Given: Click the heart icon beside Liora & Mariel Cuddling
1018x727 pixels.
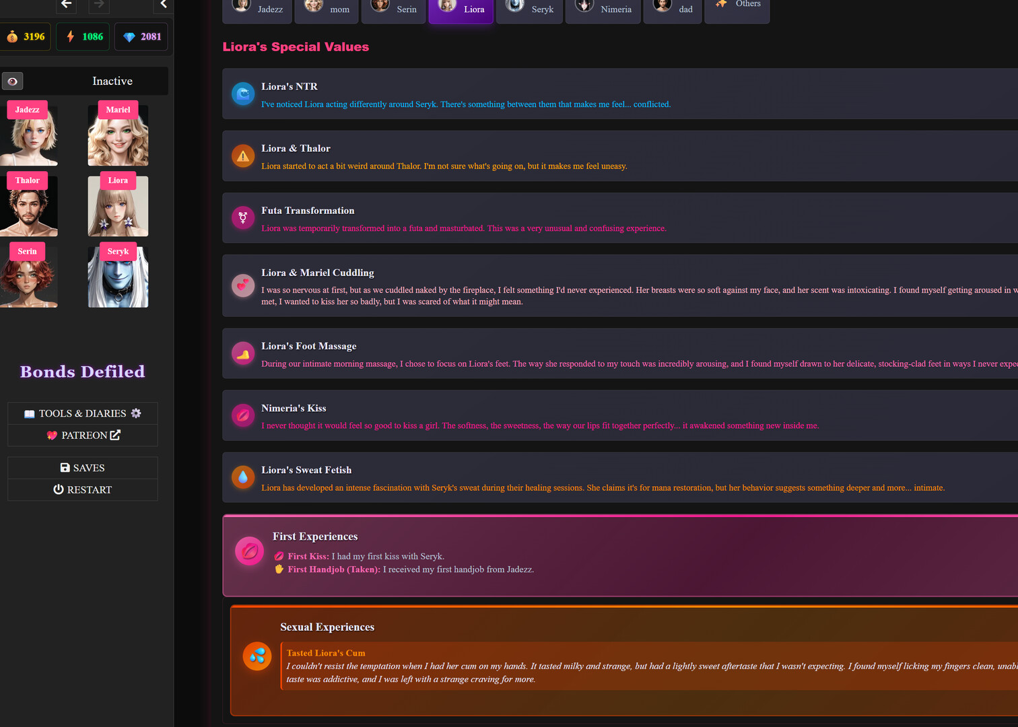Looking at the screenshot, I should pos(242,285).
